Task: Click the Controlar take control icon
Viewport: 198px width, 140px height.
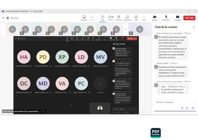Action: 84,18
